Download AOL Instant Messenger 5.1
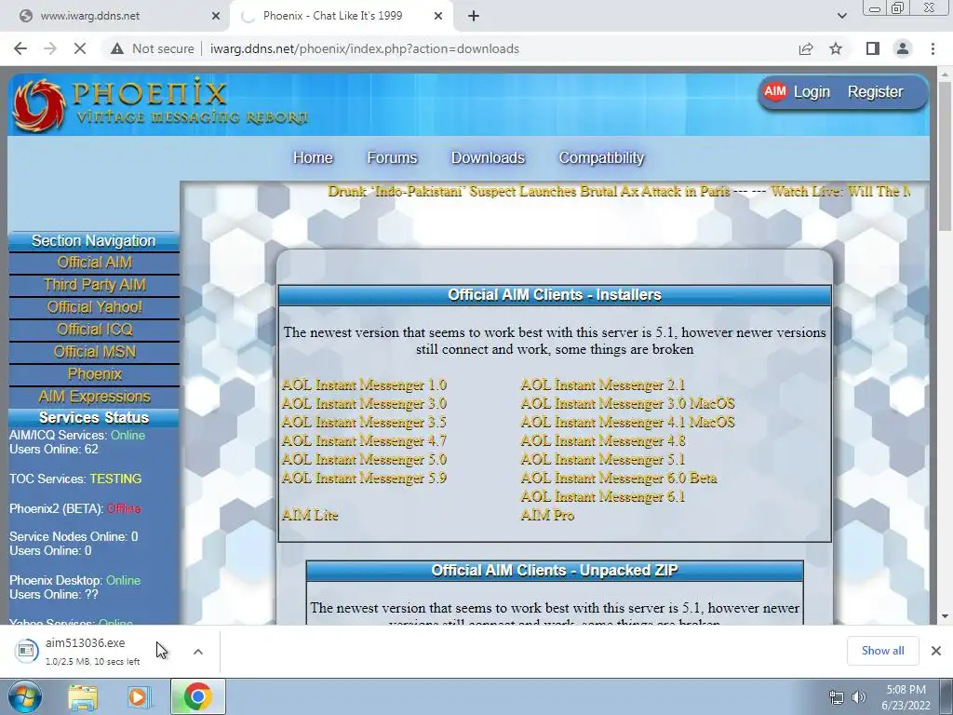Image resolution: width=953 pixels, height=715 pixels. tap(602, 460)
